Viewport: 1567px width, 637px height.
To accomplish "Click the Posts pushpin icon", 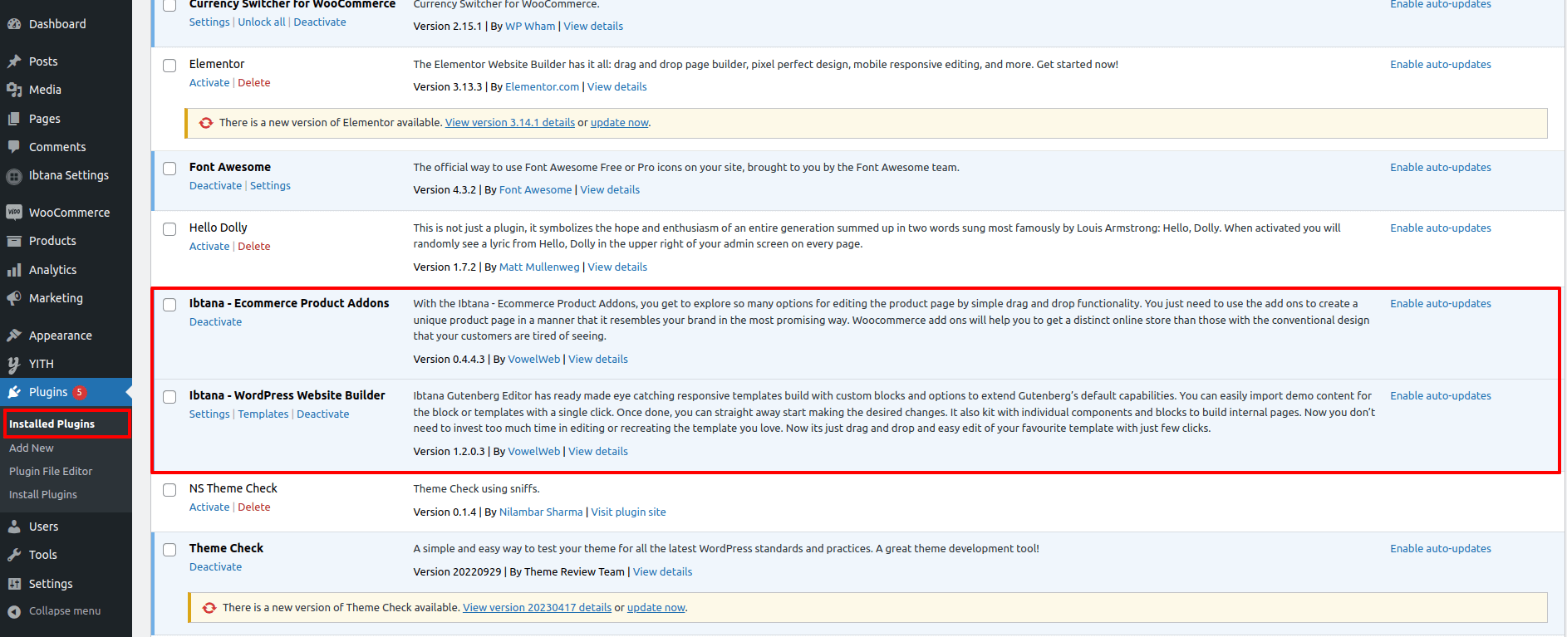I will pos(14,61).
